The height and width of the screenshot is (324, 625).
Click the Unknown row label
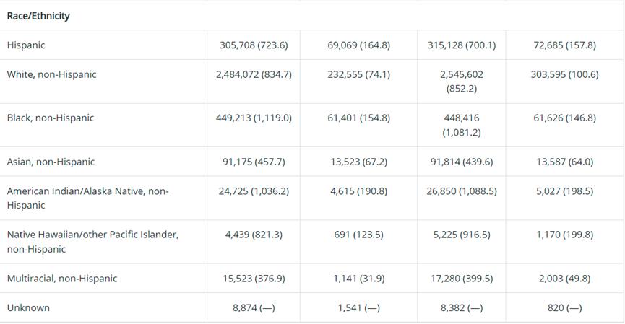click(28, 307)
